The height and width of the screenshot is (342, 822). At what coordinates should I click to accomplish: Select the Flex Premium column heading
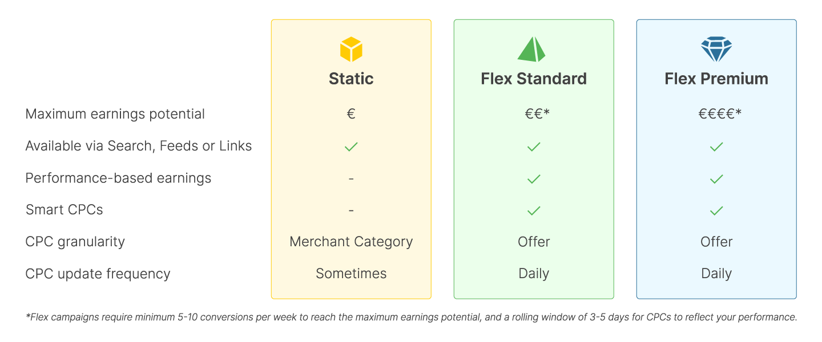716,79
